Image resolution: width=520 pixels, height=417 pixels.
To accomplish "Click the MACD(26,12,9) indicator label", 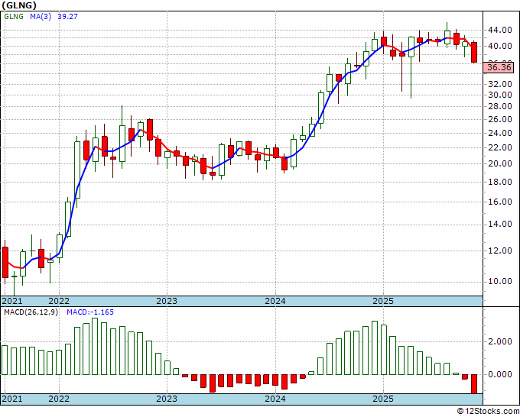I will click(x=31, y=312).
